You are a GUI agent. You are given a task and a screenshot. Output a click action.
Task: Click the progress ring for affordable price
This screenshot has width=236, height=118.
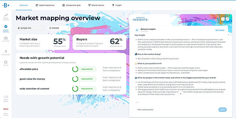(x=75, y=69)
